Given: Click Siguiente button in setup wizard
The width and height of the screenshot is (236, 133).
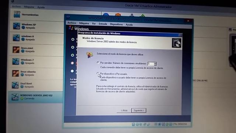Looking at the screenshot, I should pos(139,110).
